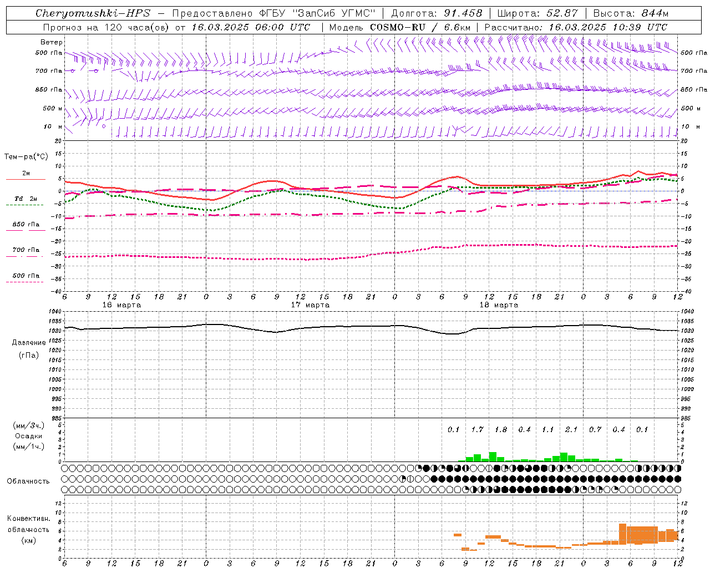This screenshot has height=568, width=710.
Task: Select the 18 марта date label
Action: (499, 305)
